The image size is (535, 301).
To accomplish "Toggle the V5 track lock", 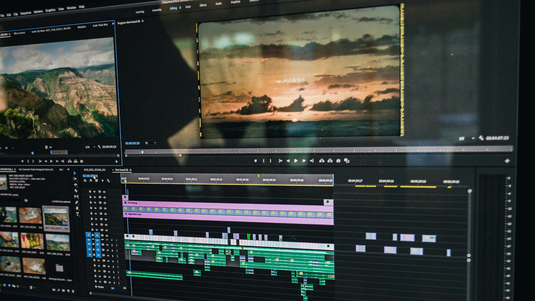I will (x=91, y=213).
